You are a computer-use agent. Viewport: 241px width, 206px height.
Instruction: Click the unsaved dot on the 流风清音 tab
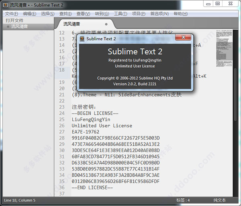106,24
